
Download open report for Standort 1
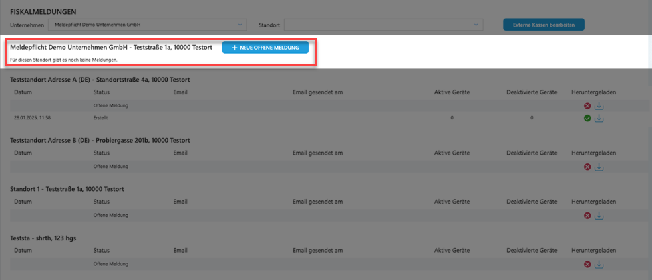tap(599, 216)
